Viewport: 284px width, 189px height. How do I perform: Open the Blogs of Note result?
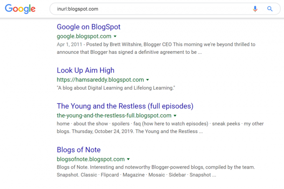click(x=79, y=150)
